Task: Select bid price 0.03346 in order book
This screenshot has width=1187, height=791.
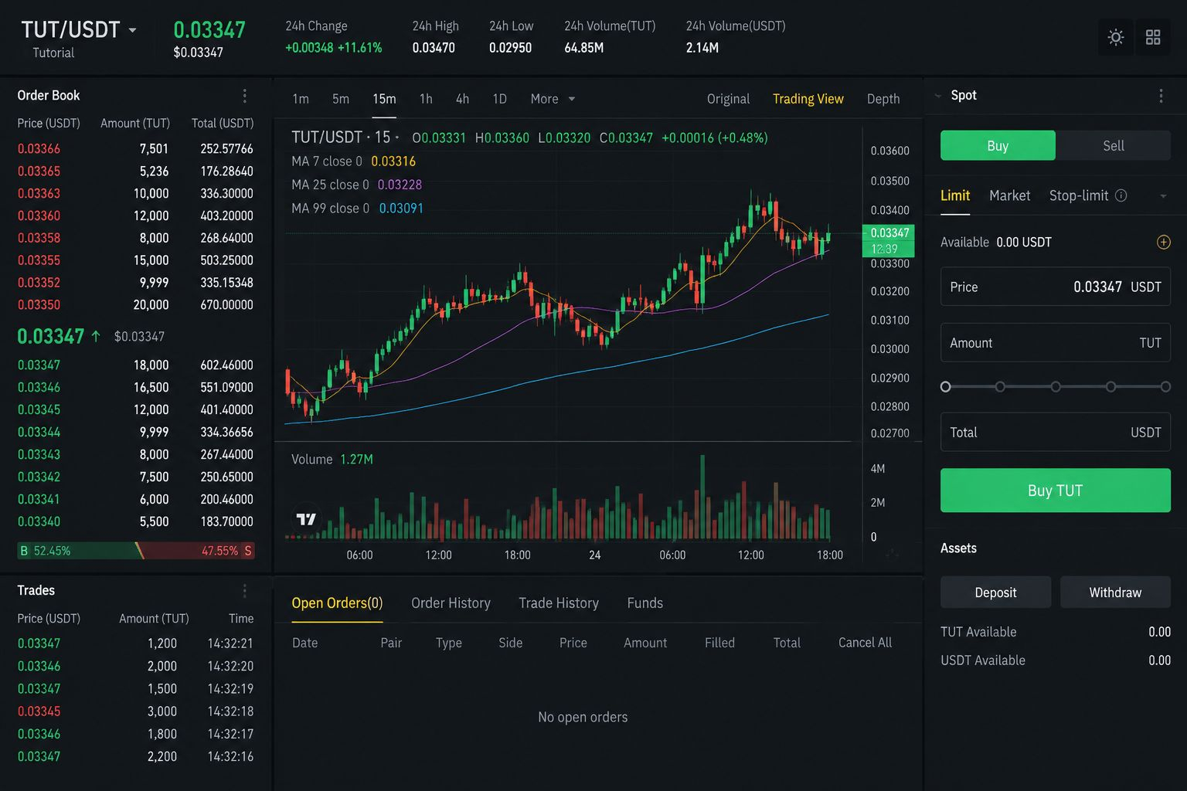Action: (x=39, y=388)
